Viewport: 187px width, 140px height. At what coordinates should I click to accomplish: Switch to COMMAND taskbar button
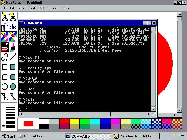coord(88,136)
